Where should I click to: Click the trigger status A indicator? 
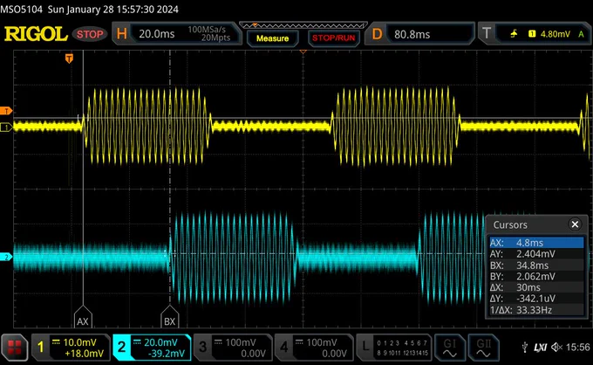[x=581, y=34]
